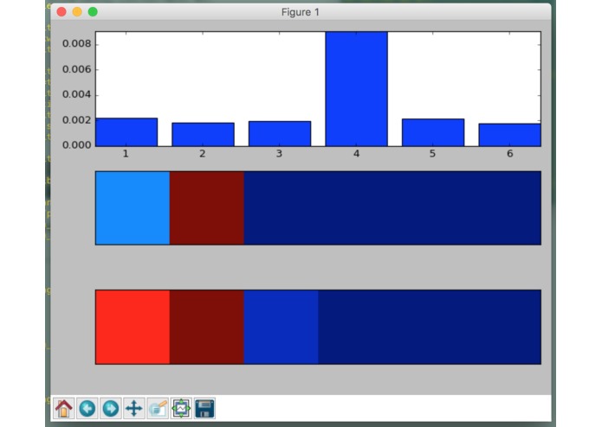Viewport: 602px width, 427px height.
Task: Click the 0.008 y-axis label
Action: pyautogui.click(x=77, y=44)
